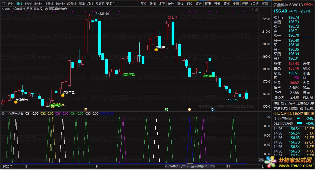Toggle the 叠加 overlay option
Screen dimensions: 316x170
coord(153,4)
